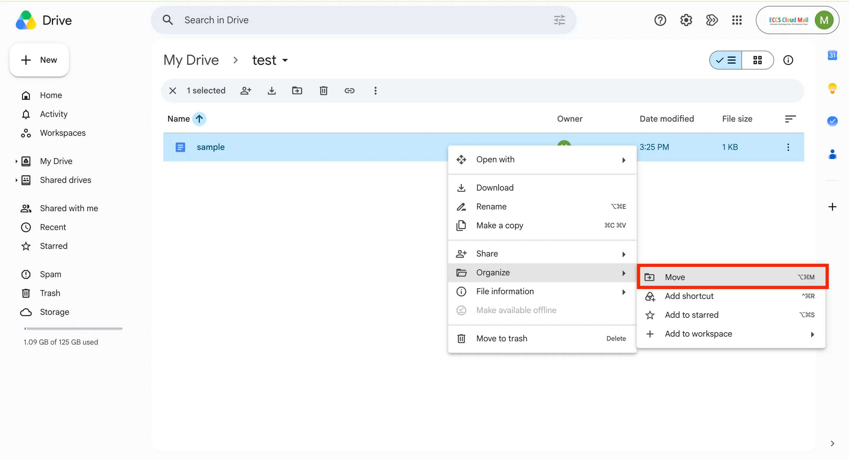
Task: Click Get add-ons plus icon
Action: point(832,207)
